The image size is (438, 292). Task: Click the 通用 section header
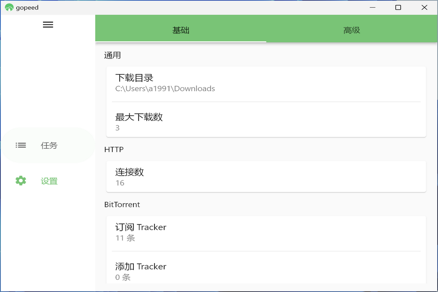click(x=112, y=55)
